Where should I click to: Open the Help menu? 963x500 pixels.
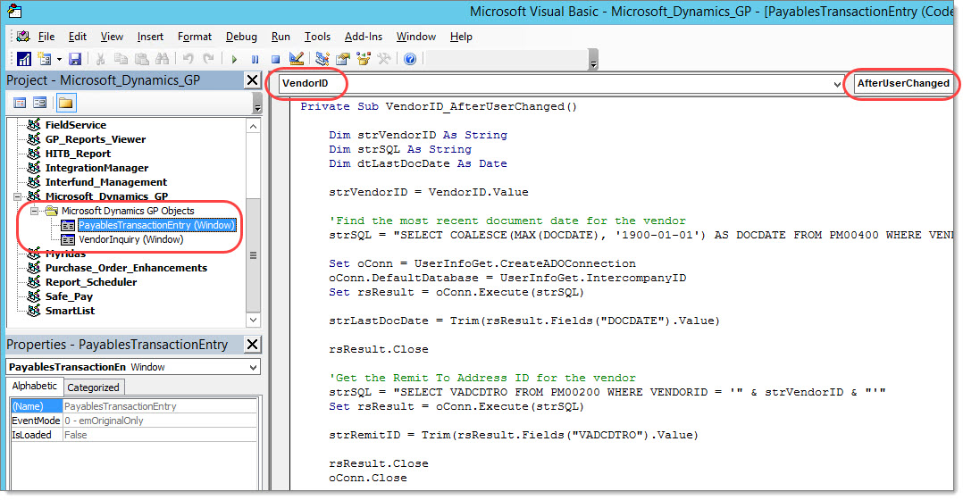(461, 37)
